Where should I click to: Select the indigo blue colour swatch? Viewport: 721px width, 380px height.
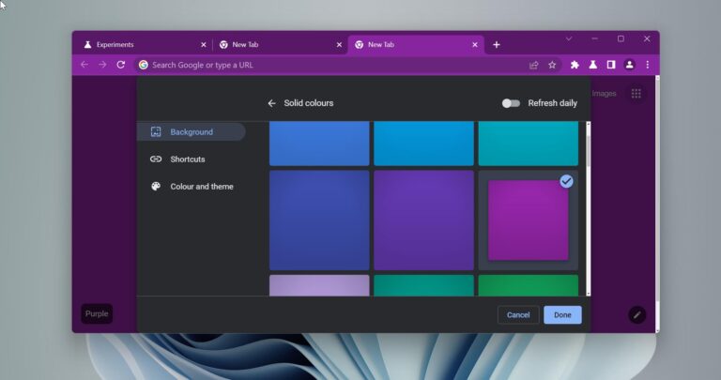319,220
